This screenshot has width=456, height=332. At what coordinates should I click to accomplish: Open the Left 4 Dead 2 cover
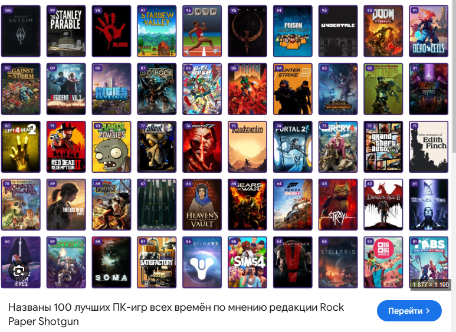(x=21, y=147)
